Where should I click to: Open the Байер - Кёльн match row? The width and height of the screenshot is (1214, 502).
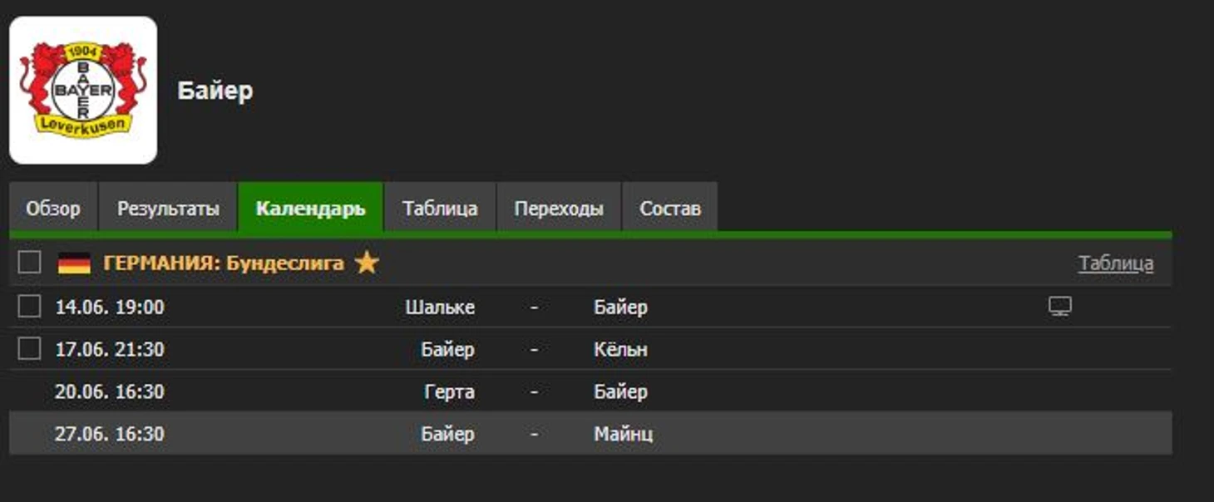pos(590,349)
